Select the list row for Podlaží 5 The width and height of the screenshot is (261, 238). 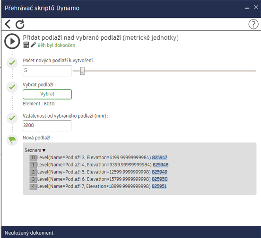(98, 172)
